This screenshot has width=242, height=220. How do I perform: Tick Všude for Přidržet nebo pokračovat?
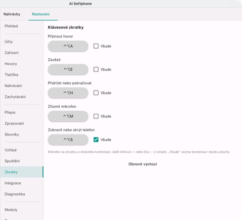pos(96,93)
